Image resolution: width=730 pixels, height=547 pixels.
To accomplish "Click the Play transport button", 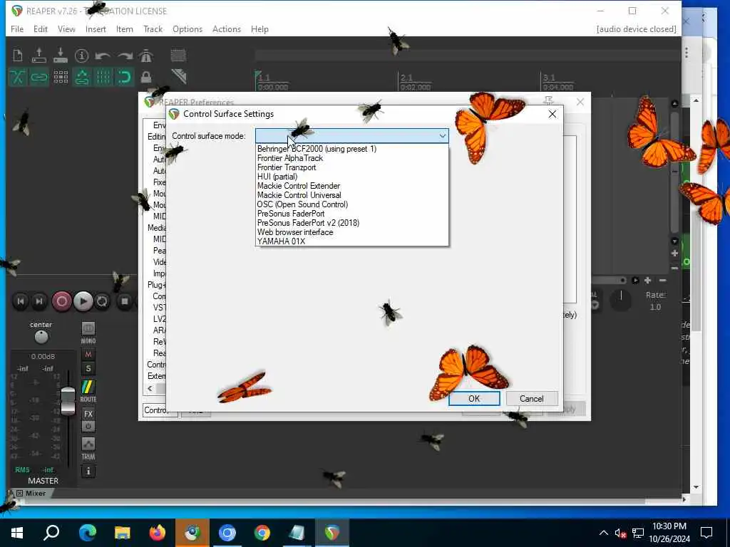I will (83, 301).
